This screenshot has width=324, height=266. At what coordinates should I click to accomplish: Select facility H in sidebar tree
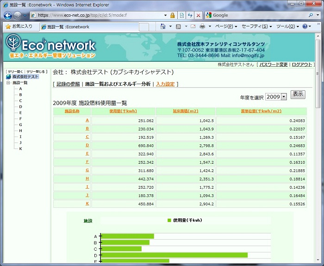(x=20, y=131)
